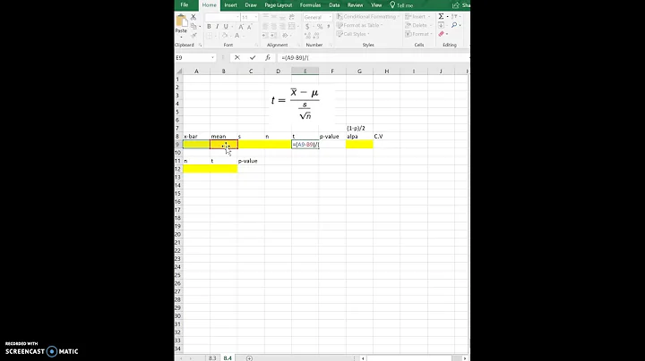This screenshot has height=361, width=645.
Task: Click the Merge & Center icon
Action: click(292, 26)
